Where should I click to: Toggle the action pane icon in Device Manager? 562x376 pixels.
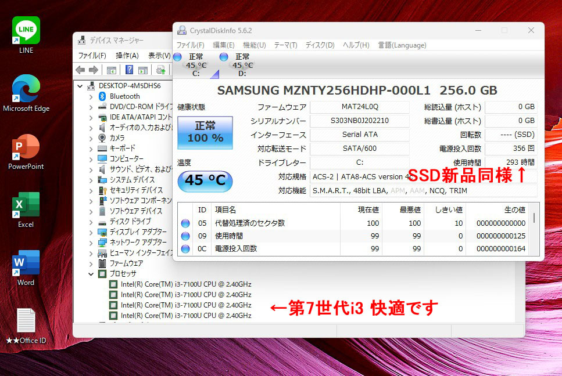point(143,70)
